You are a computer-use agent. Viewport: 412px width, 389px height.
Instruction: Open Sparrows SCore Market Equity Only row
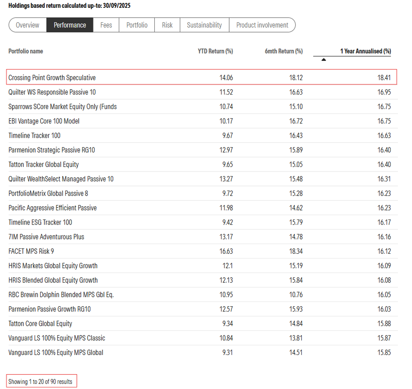point(63,107)
